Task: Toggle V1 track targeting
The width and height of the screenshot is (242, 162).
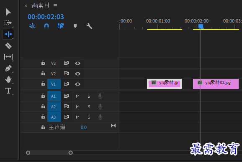Action: (x=54, y=84)
